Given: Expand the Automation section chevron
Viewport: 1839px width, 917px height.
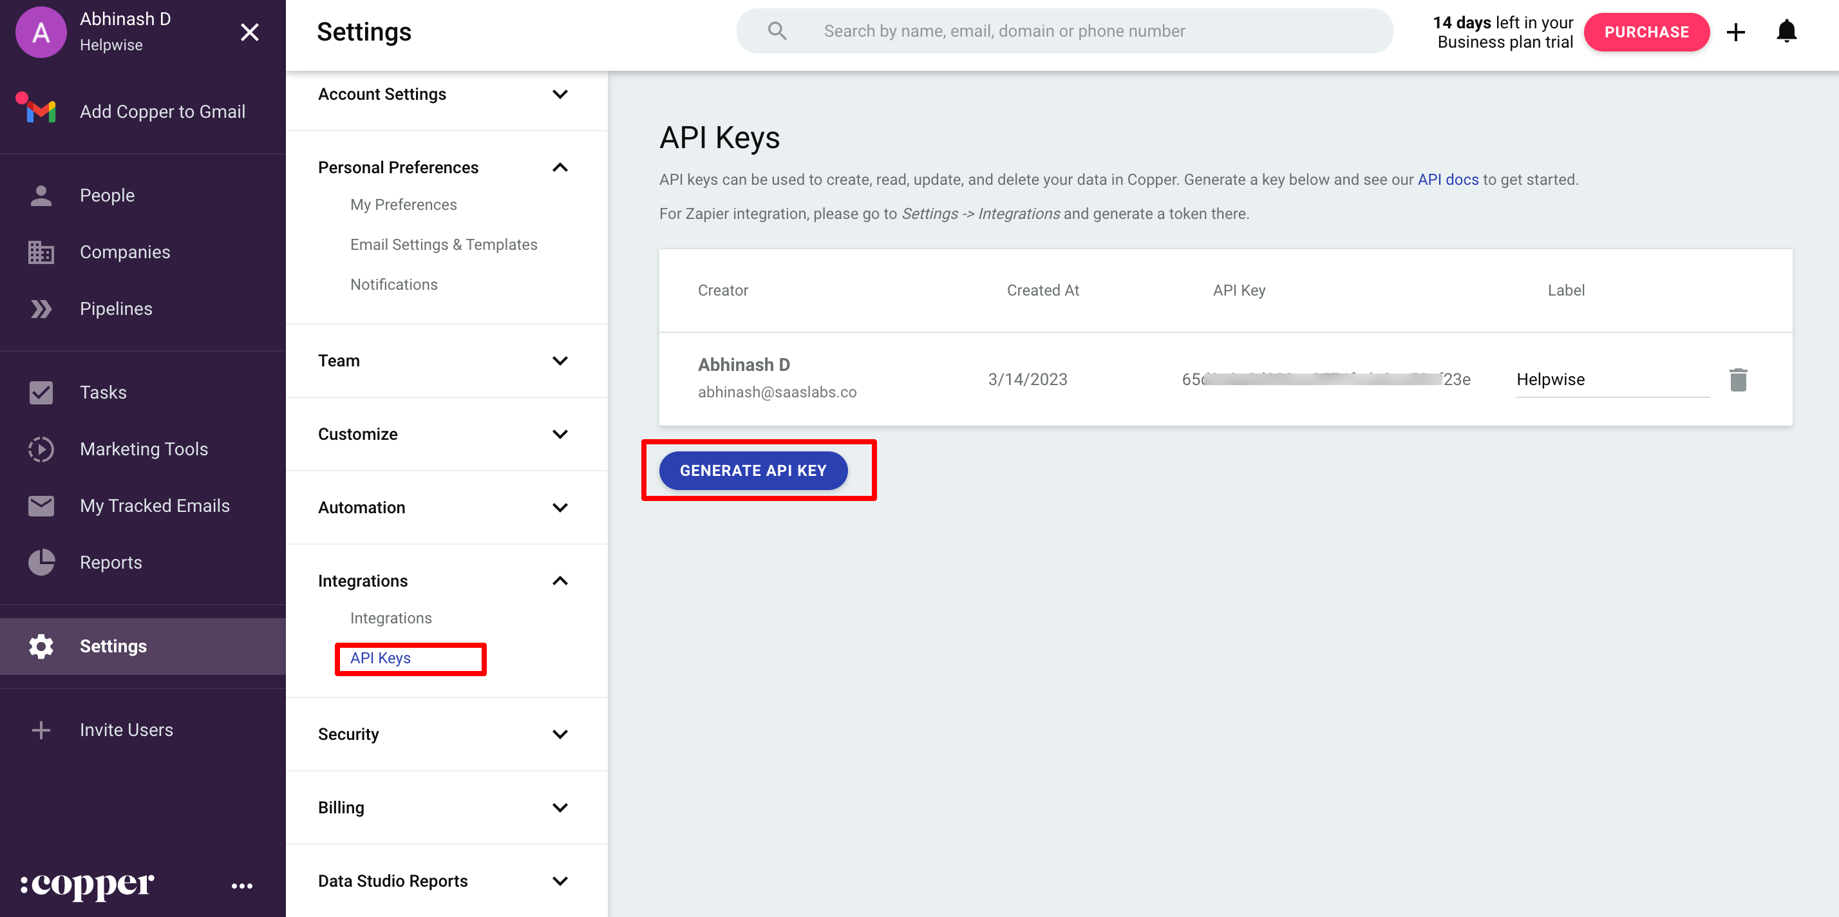Looking at the screenshot, I should (x=560, y=508).
